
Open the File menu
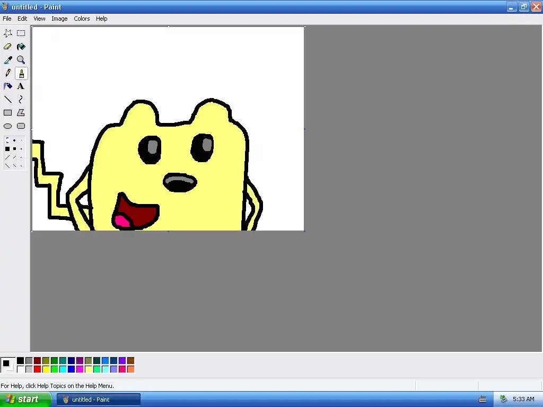click(7, 19)
